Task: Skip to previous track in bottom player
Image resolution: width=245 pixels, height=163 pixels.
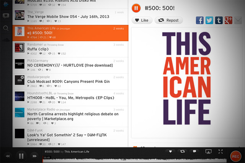Action: point(8,156)
